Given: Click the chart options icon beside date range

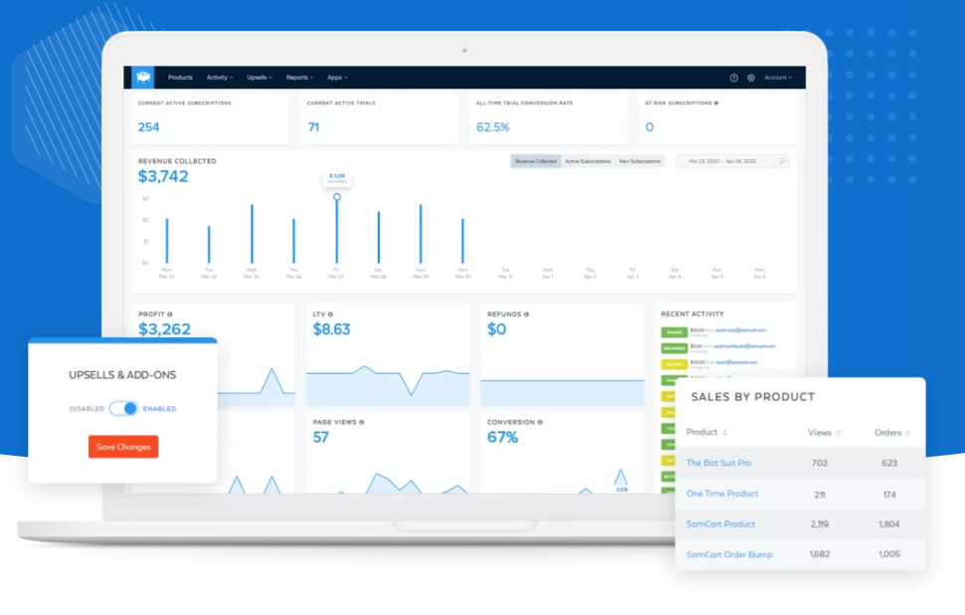Looking at the screenshot, I should coord(783,161).
